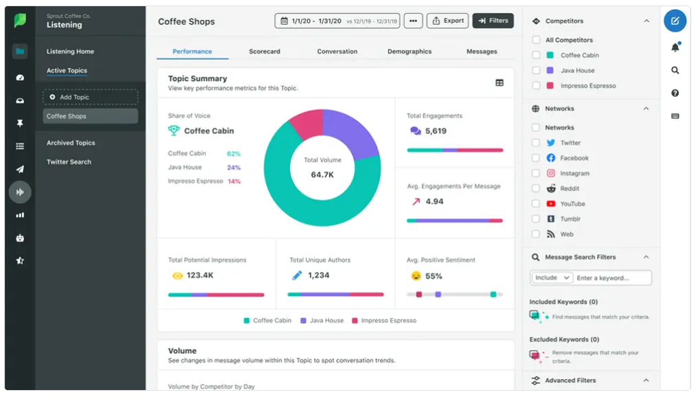Click the Facebook logo icon
Screen dimensions: 696x399
[x=551, y=158]
